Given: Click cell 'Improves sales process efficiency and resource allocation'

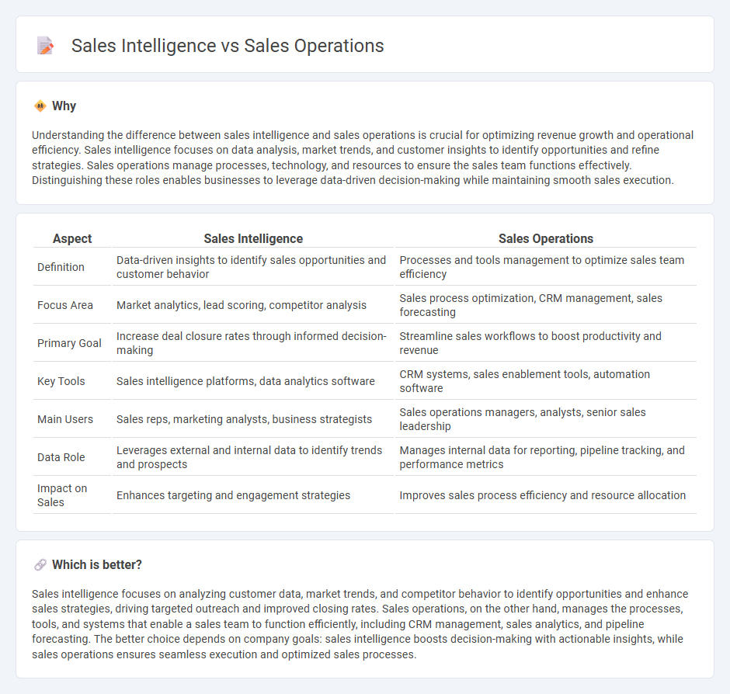Looking at the screenshot, I should coord(546,496).
